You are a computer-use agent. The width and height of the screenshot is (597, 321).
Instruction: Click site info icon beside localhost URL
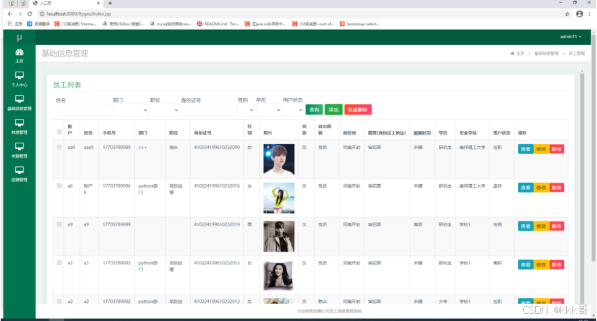click(x=42, y=14)
